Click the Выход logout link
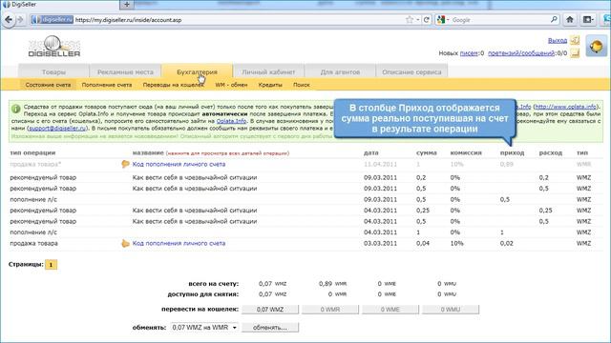The image size is (611, 343). tap(558, 40)
